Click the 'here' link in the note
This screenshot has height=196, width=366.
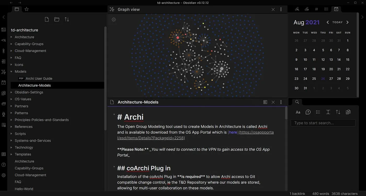click(x=233, y=132)
